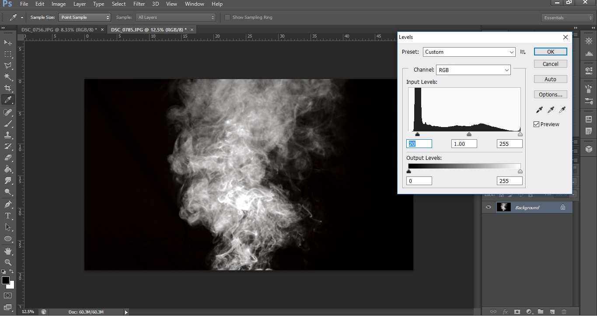Click the link layers icon
The height and width of the screenshot is (317, 597).
coord(493,312)
